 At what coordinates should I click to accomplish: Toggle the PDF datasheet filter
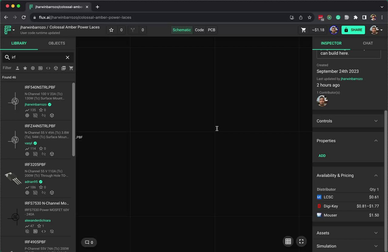[x=63, y=68]
